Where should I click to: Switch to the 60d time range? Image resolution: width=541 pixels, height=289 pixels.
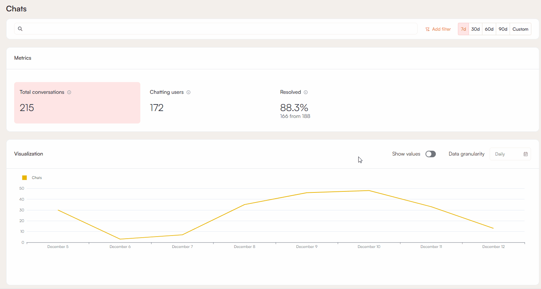pos(489,29)
